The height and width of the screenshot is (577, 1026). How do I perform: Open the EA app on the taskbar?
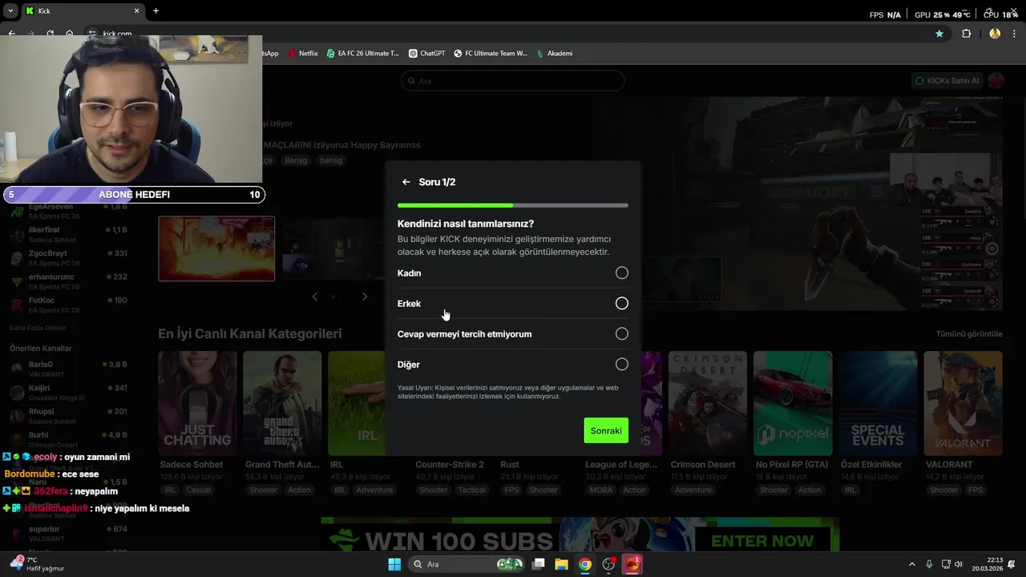point(632,564)
